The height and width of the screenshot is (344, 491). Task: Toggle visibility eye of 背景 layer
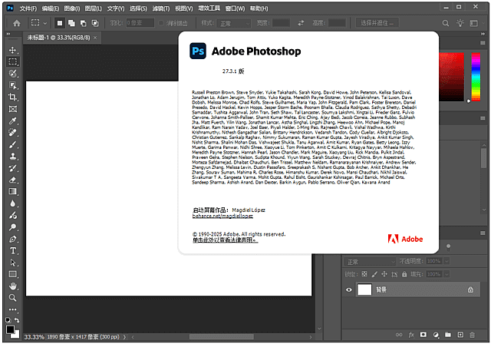coord(349,289)
